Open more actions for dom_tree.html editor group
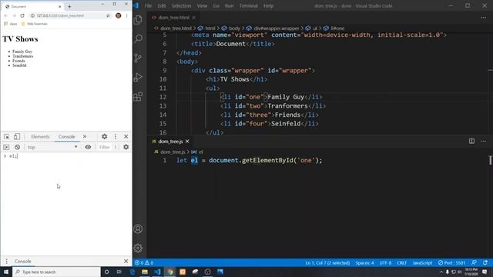The image size is (493, 277). [484, 18]
